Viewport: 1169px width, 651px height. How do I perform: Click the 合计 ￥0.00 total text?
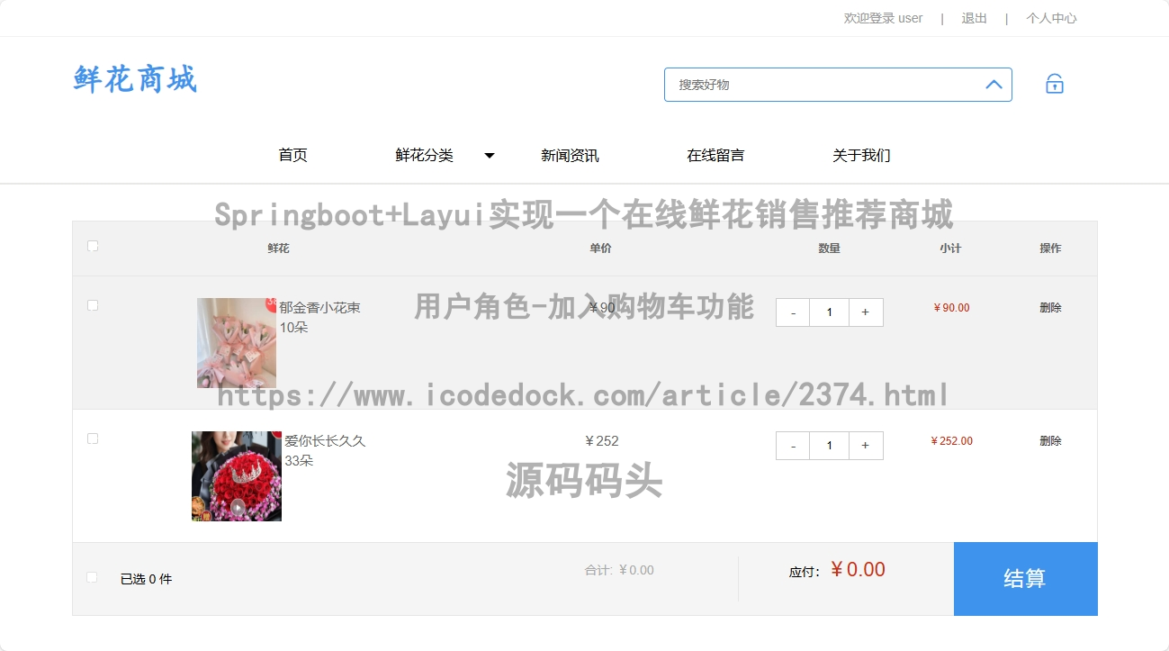[619, 570]
